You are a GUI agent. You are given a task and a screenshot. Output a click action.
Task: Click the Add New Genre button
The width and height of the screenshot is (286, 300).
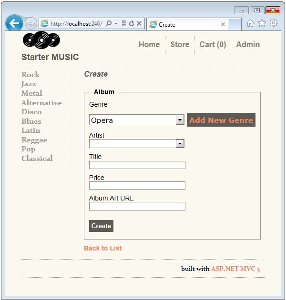pyautogui.click(x=221, y=120)
